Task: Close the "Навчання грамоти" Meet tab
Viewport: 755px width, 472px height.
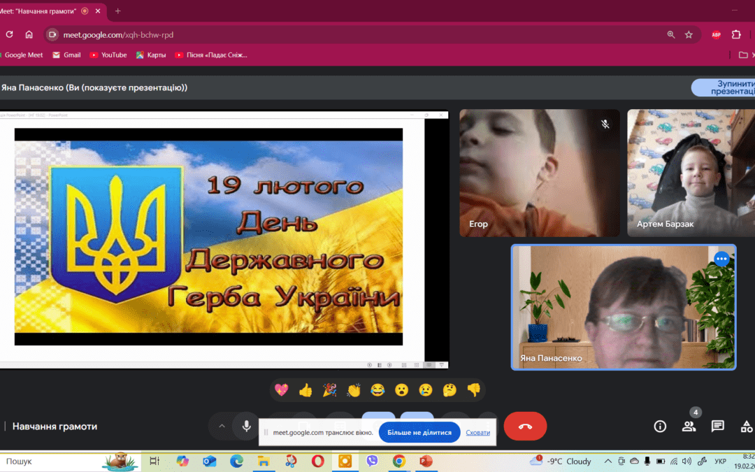Action: tap(99, 10)
